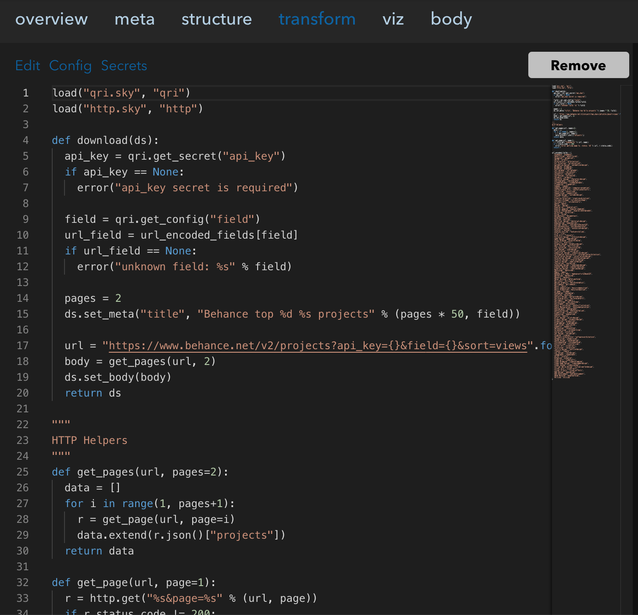Click 'body = get_pages(url, 2)' line
This screenshot has width=638, height=615.
coord(140,361)
